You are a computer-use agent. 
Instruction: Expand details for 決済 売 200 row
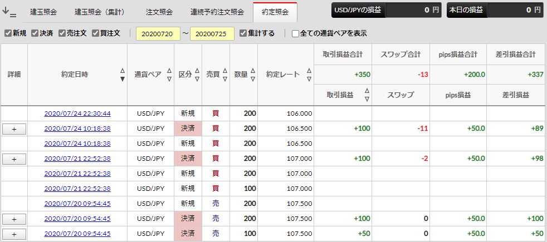point(14,219)
